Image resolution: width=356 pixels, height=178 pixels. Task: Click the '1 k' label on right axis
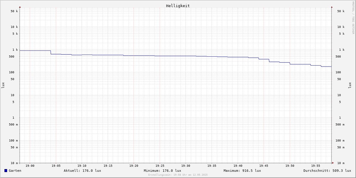(342, 50)
